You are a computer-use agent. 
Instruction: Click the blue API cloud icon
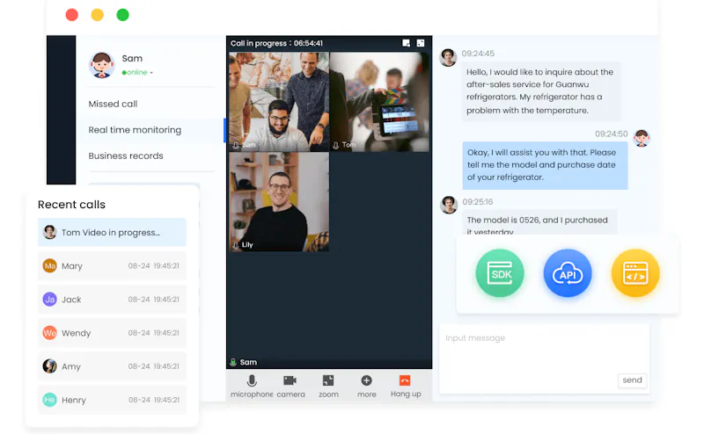[568, 273]
